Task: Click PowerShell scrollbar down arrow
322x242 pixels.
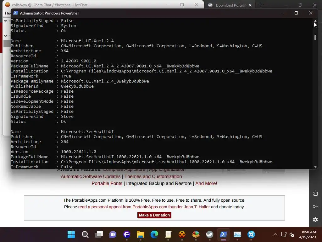Action: (315, 167)
